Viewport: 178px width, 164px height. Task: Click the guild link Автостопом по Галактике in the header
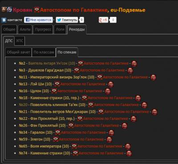[73, 10]
